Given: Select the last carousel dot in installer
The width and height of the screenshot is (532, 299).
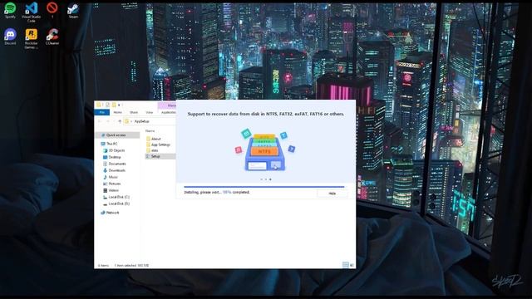Looking at the screenshot, I should point(270,179).
